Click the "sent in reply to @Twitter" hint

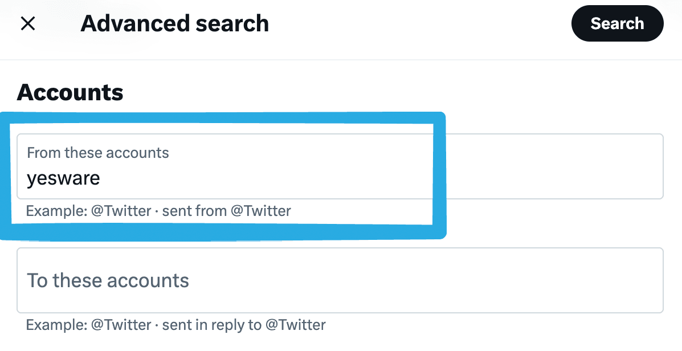244,325
